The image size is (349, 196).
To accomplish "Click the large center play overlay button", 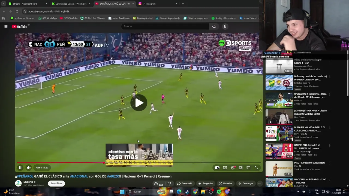I will tap(139, 103).
